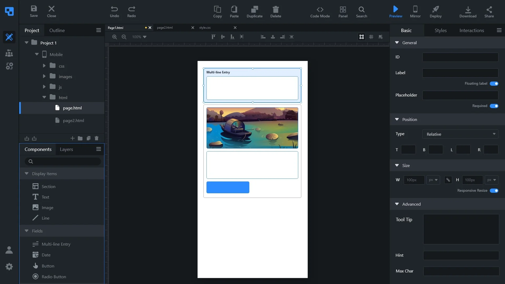The height and width of the screenshot is (284, 505).
Task: Click the Placeholder input field
Action: pos(460,95)
